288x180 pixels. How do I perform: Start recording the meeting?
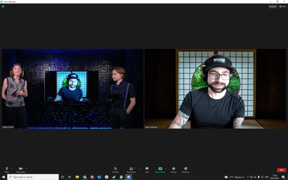(x=174, y=169)
